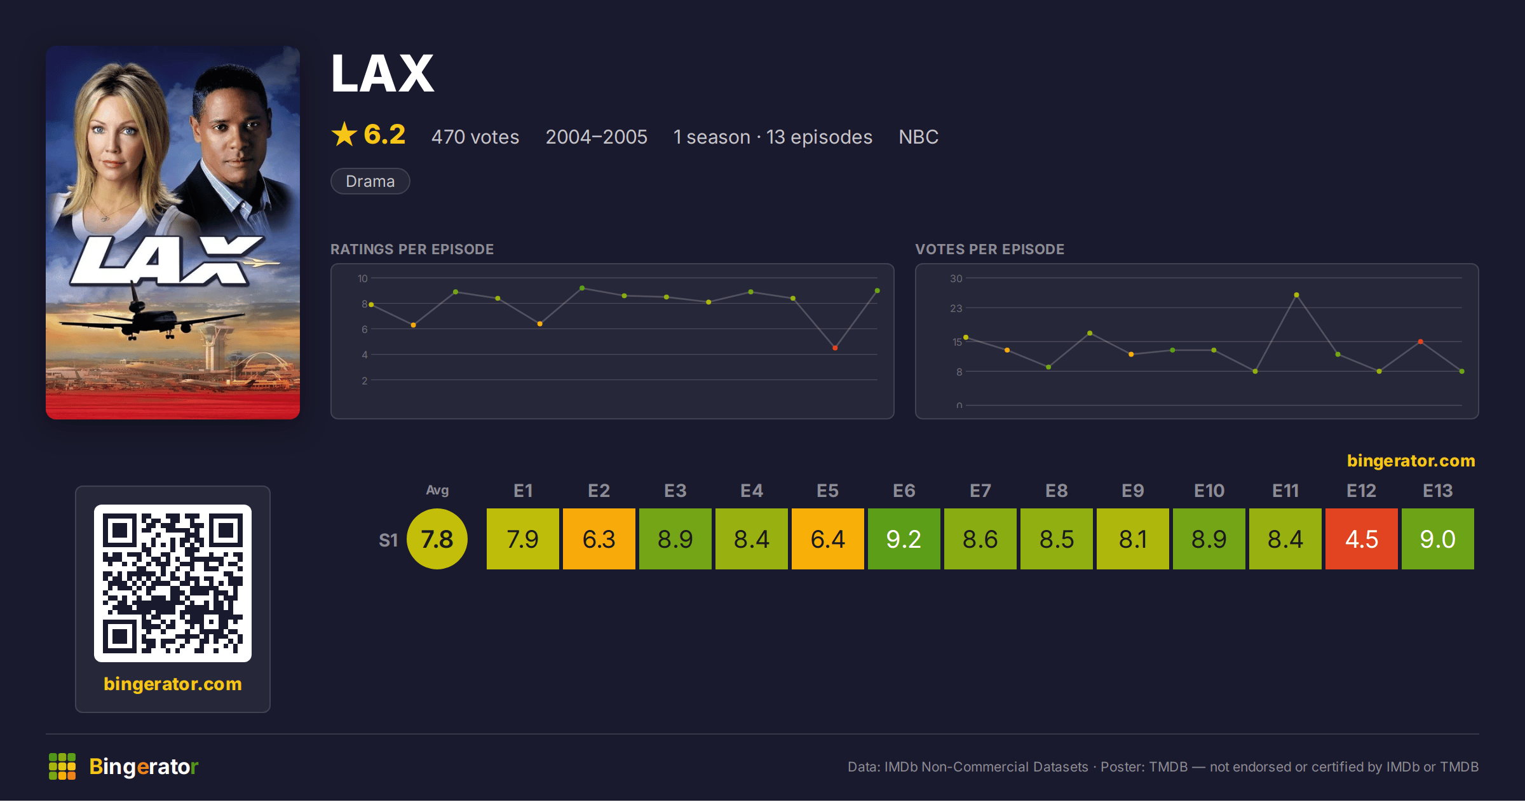The height and width of the screenshot is (802, 1525).
Task: Click the QR code image
Action: 173,583
